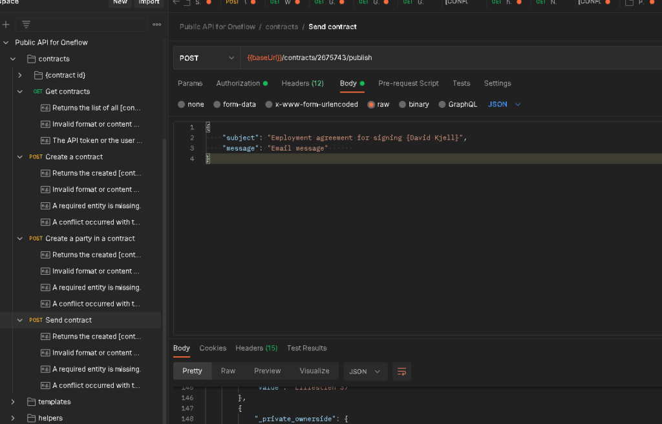Click the request URL input field

coord(451,58)
